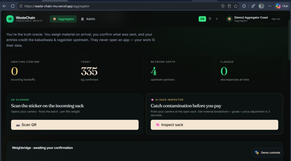Screen dimensions: 291x161
Task: Click the 'upstream partners' caption
Action: 162,79
